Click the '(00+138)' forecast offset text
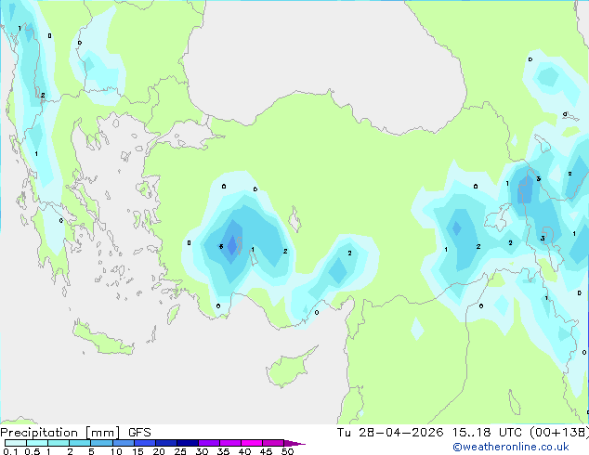589x455 pixels. coord(559,433)
